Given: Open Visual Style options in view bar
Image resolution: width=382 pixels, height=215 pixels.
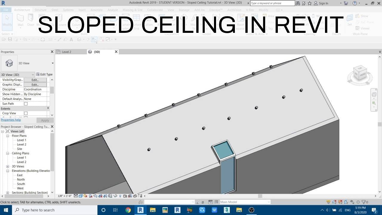Looking at the screenshot, I should pyautogui.click(x=81, y=196).
